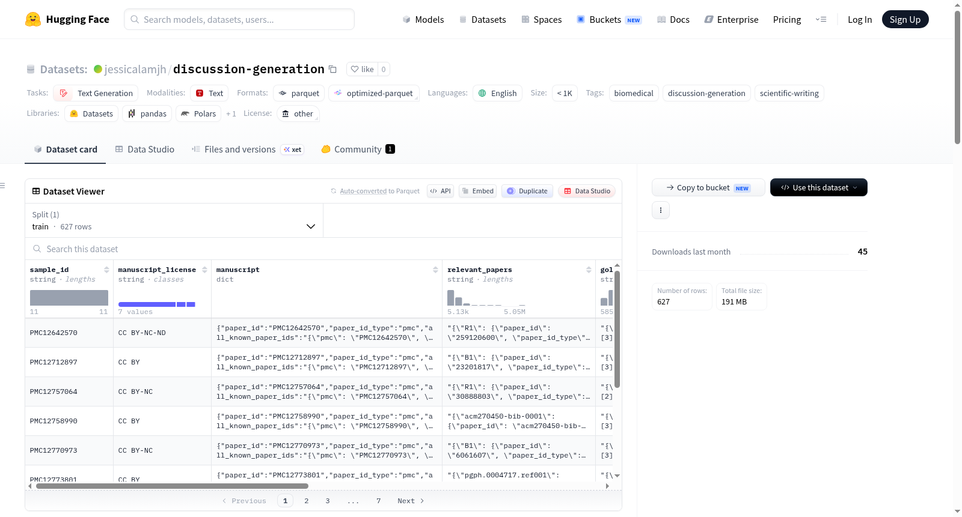Click the Sign Up button
Viewport: 962px width, 517px height.
[905, 19]
